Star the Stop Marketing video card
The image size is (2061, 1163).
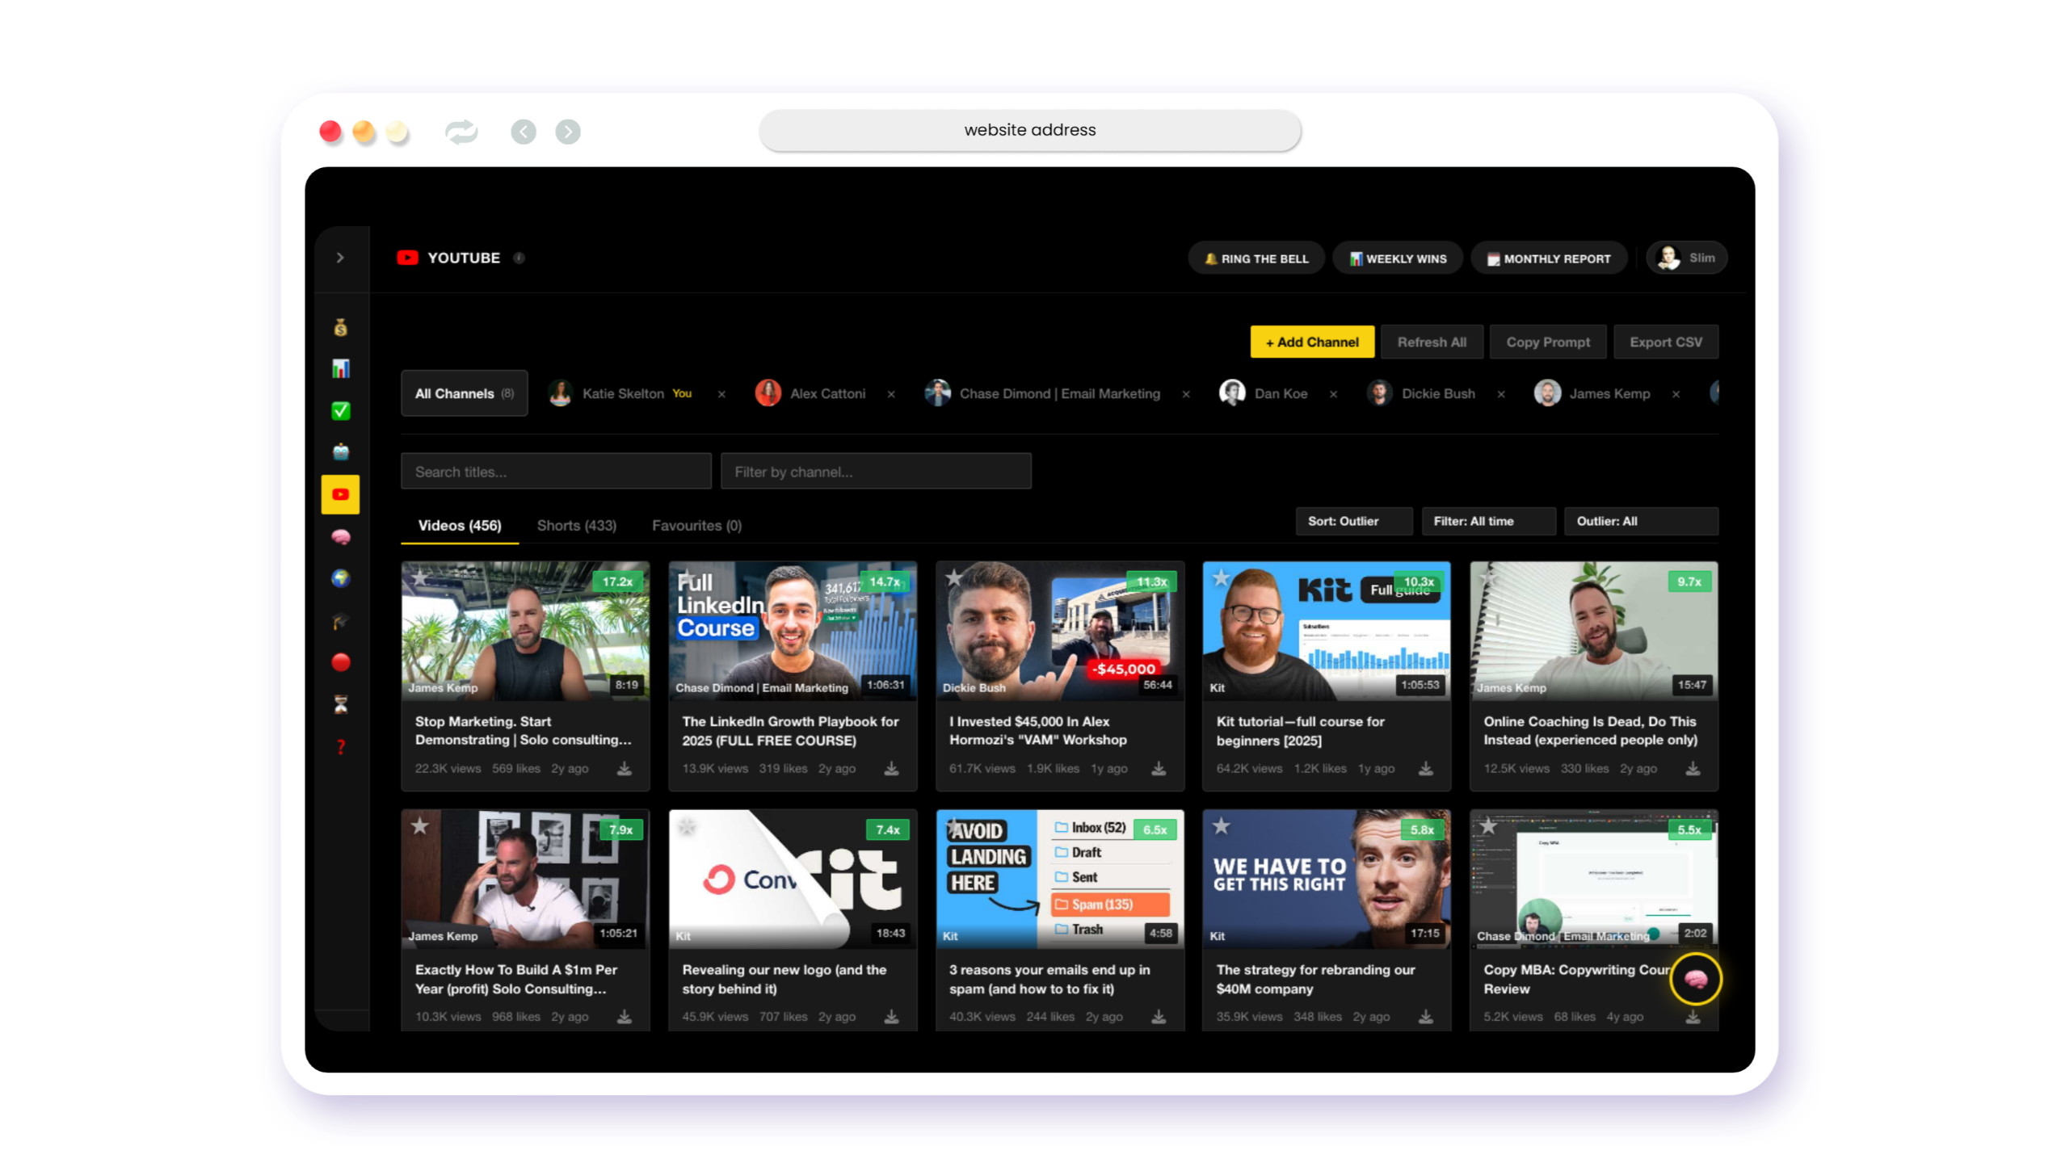coord(419,577)
